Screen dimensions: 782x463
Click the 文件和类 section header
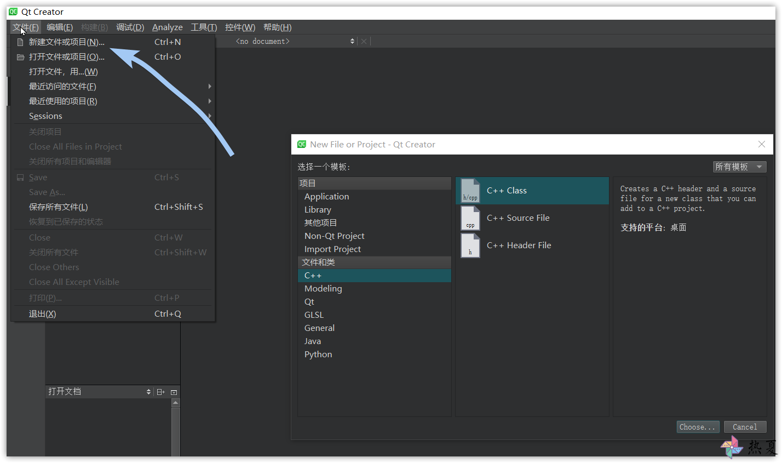pos(375,262)
